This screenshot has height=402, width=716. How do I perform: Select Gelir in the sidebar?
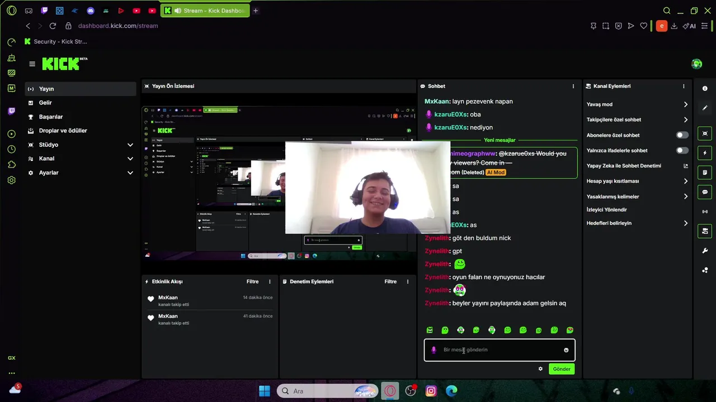(81, 103)
